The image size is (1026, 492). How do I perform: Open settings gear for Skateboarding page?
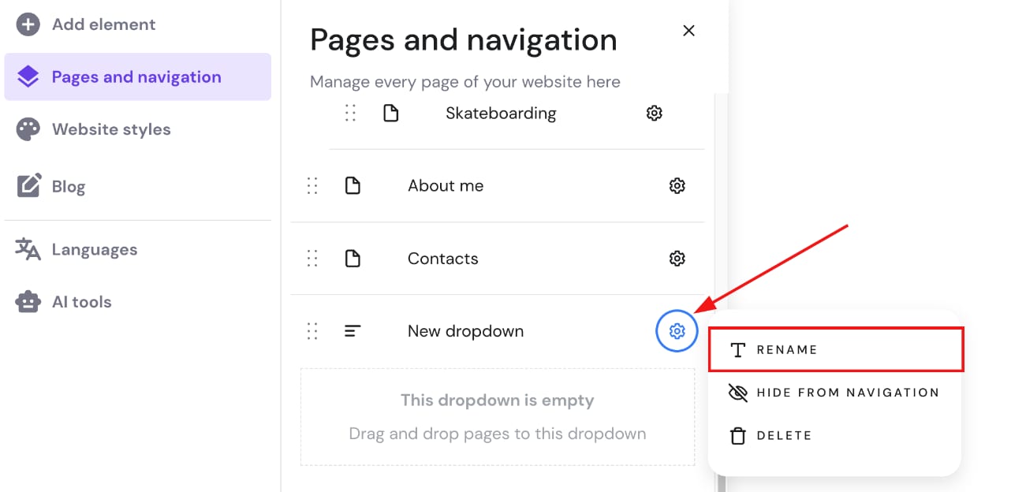tap(654, 114)
